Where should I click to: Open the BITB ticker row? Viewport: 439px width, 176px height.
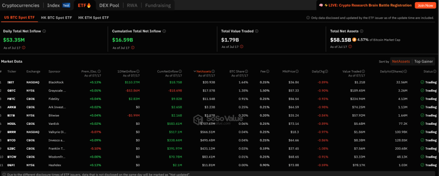point(219,115)
